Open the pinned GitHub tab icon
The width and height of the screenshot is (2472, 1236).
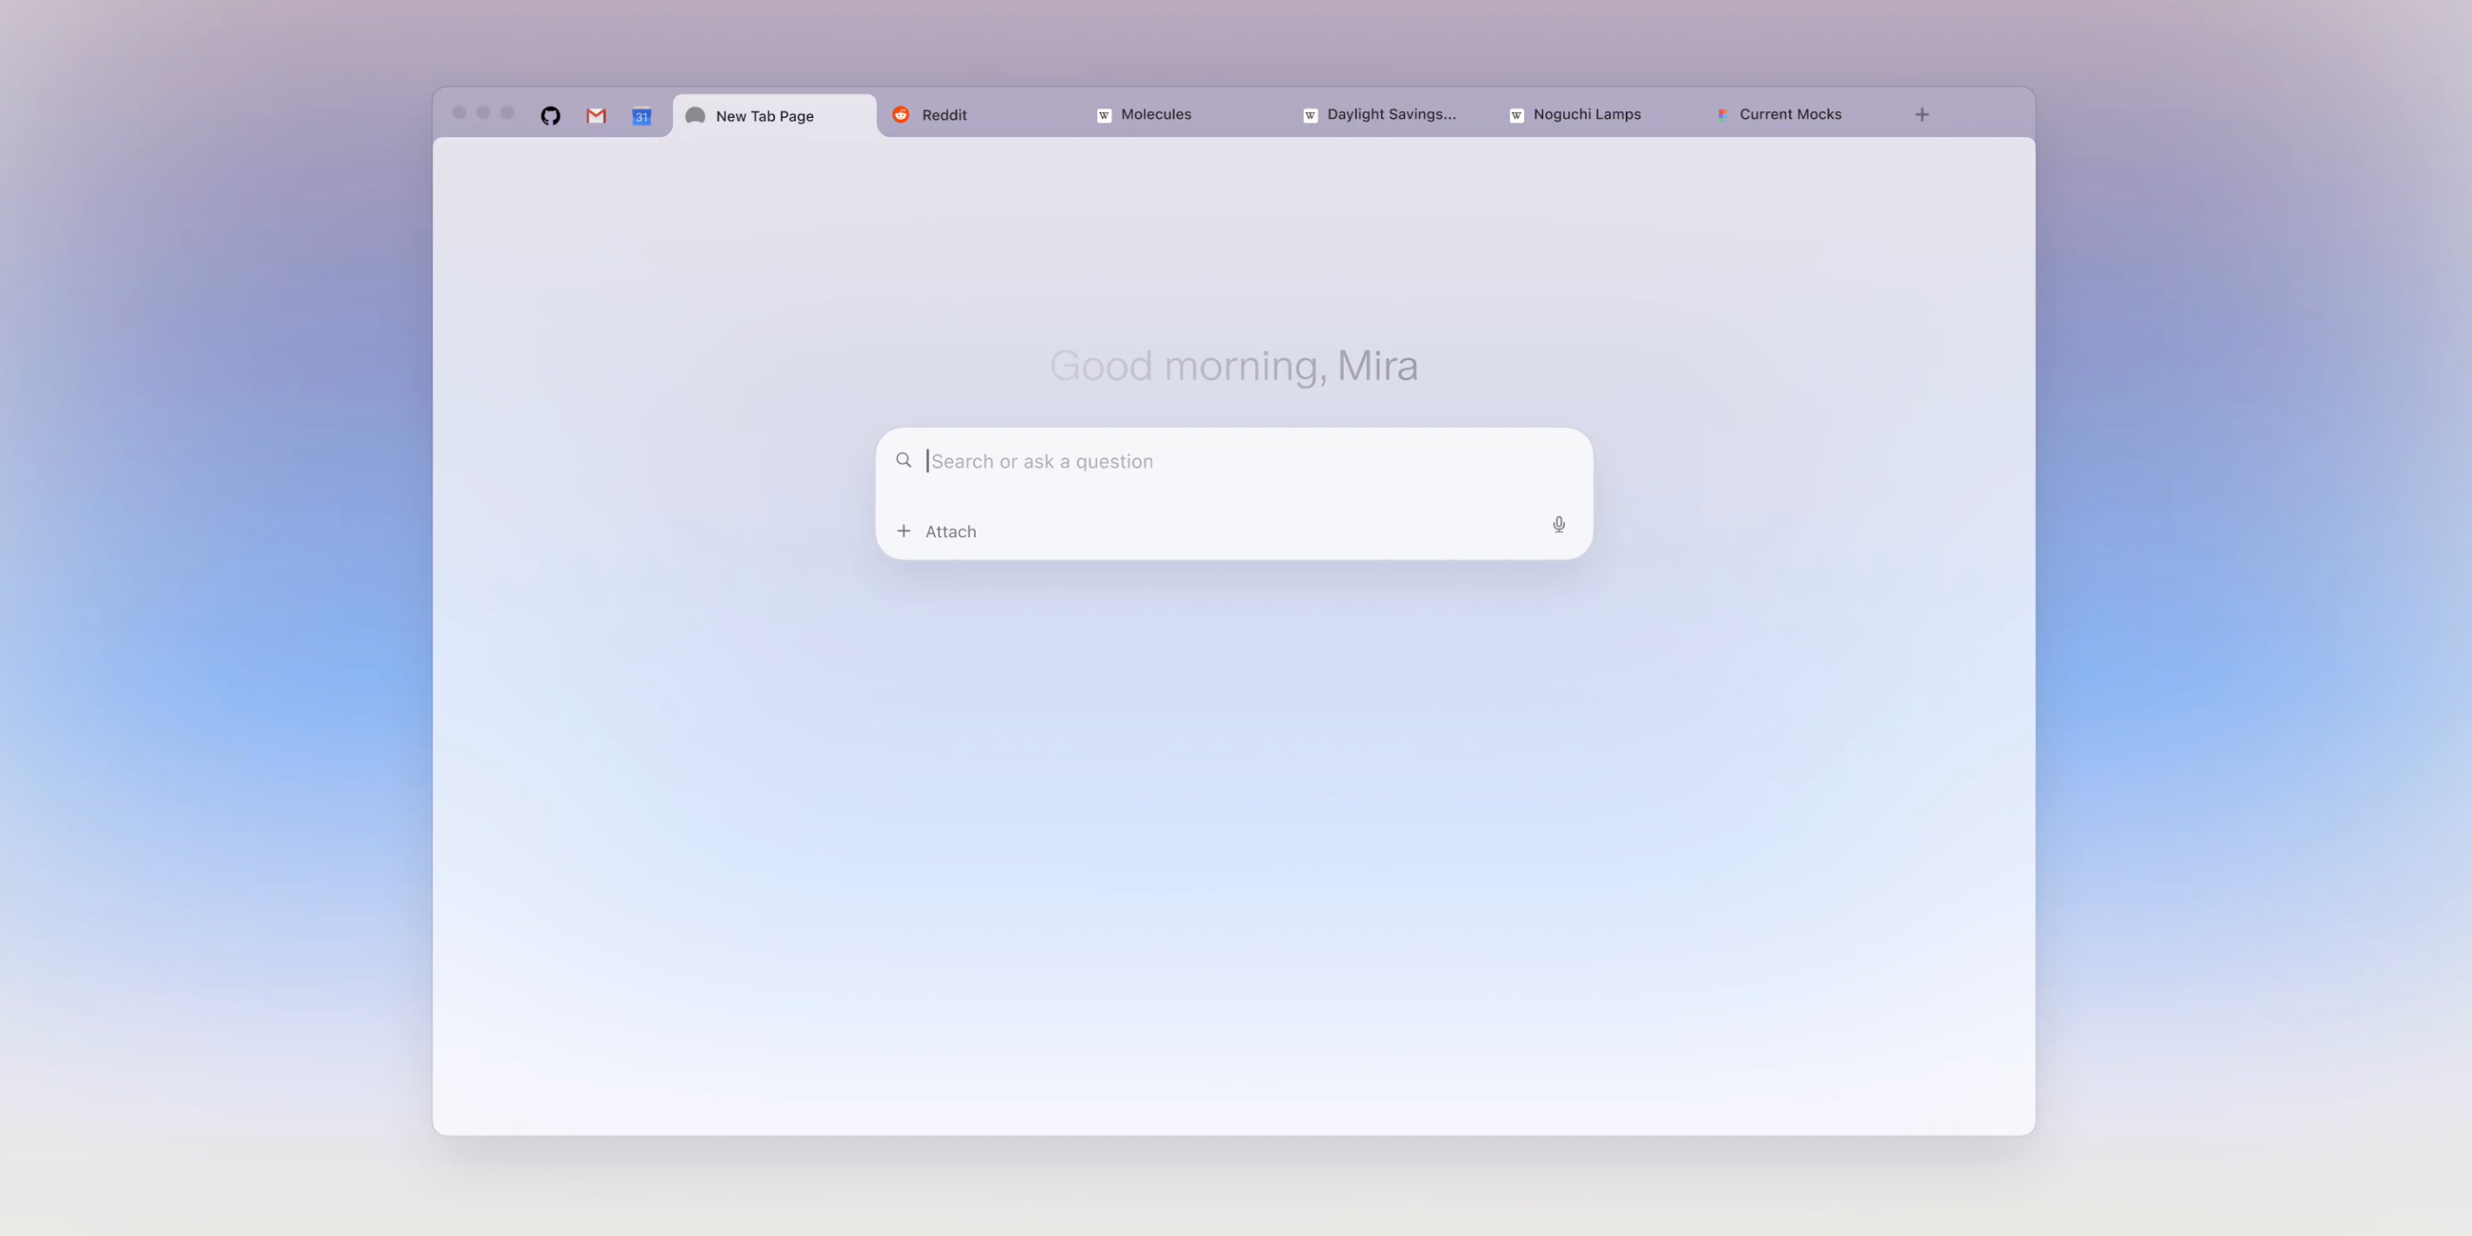pyautogui.click(x=550, y=115)
